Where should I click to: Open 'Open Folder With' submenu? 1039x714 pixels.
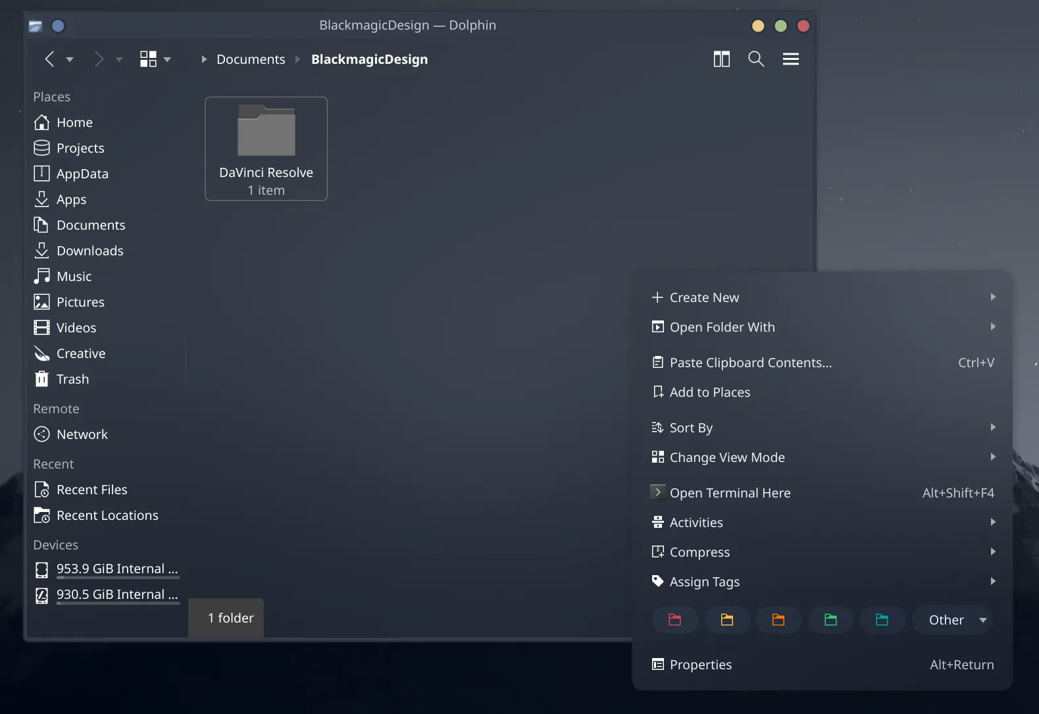823,327
